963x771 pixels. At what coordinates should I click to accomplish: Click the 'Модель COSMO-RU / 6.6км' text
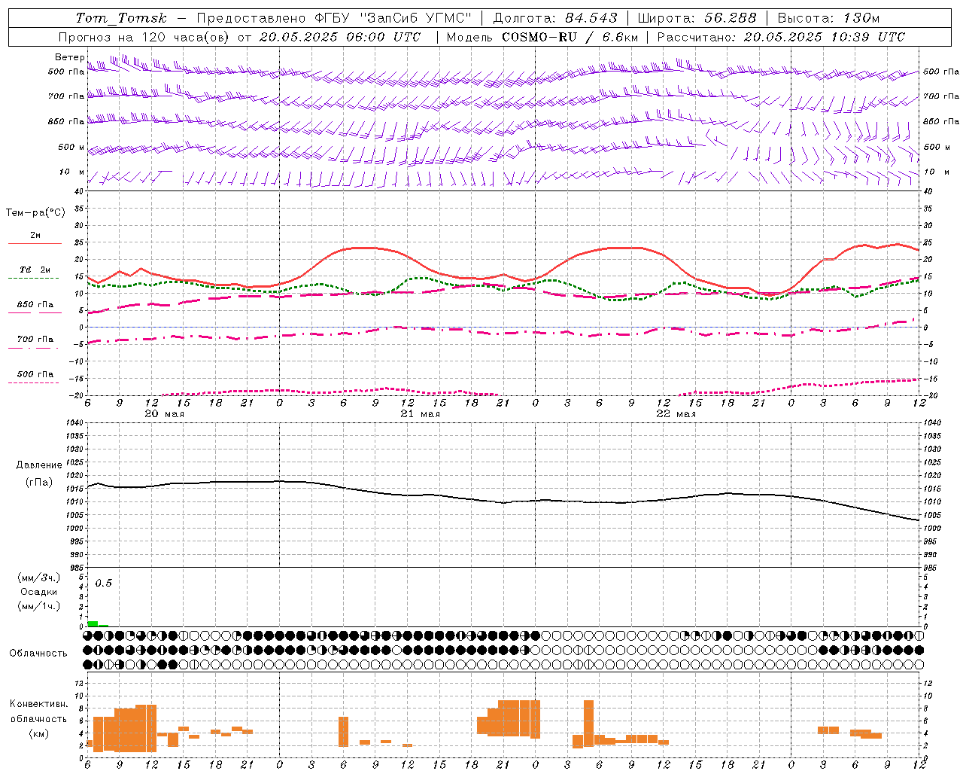click(x=542, y=37)
